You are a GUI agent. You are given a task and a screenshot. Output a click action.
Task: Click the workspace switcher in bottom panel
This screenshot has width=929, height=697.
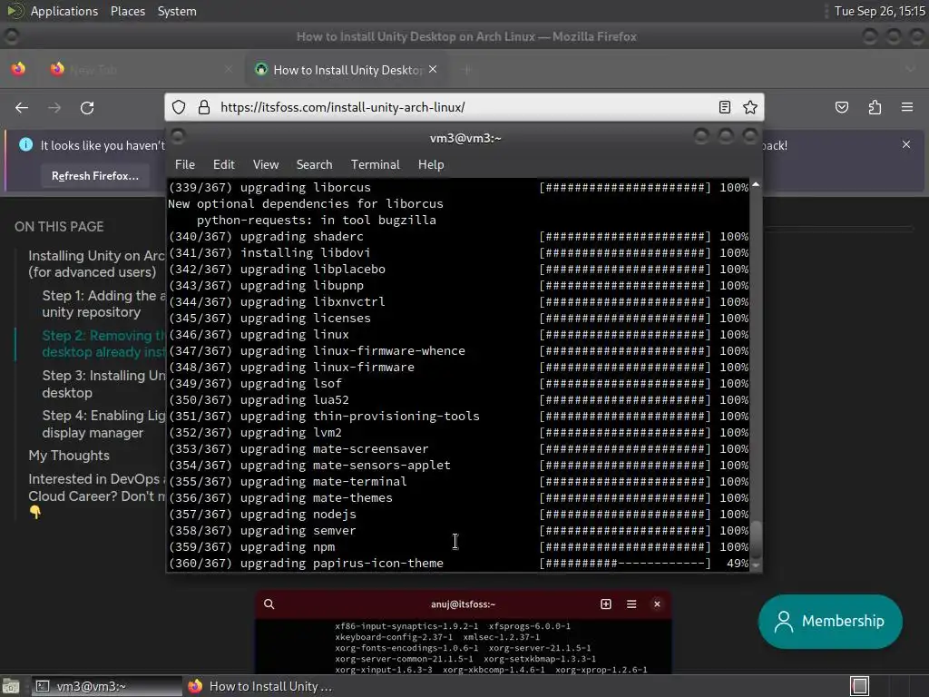coord(860,686)
